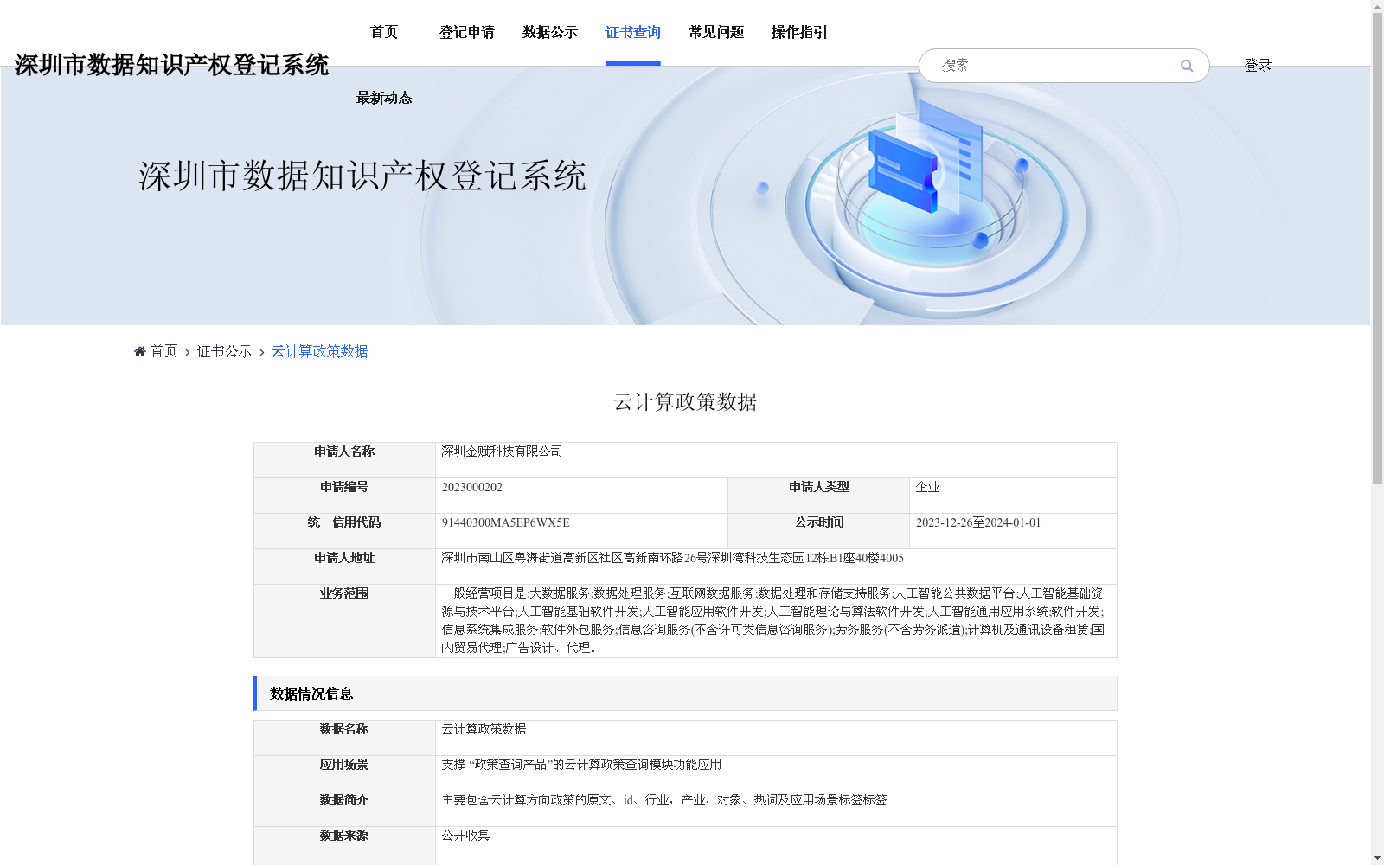Click the 企业 applicant type value
The height and width of the screenshot is (865, 1384).
coord(927,487)
